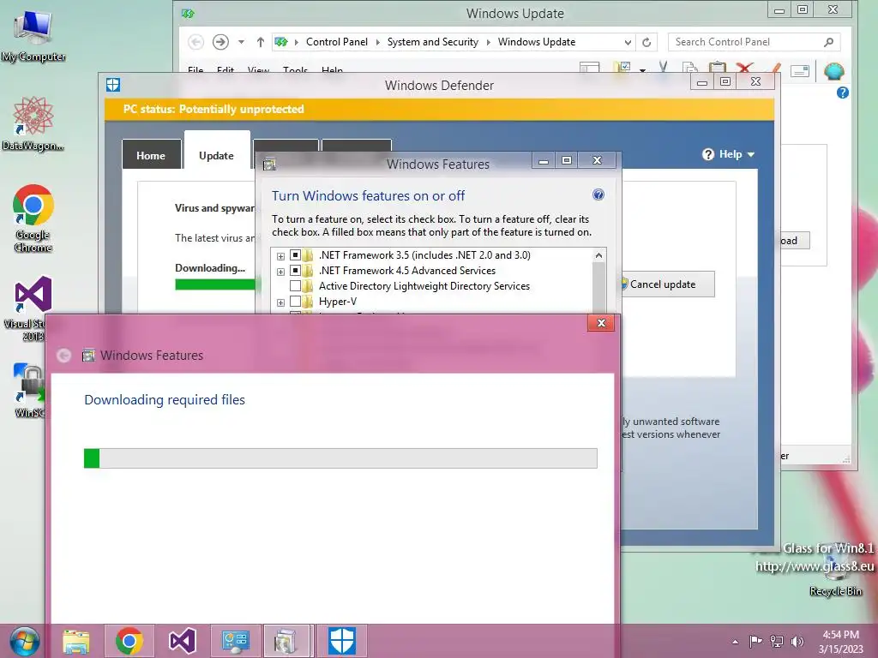878x658 pixels.
Task: Go forward in Windows Update window
Action: (220, 42)
